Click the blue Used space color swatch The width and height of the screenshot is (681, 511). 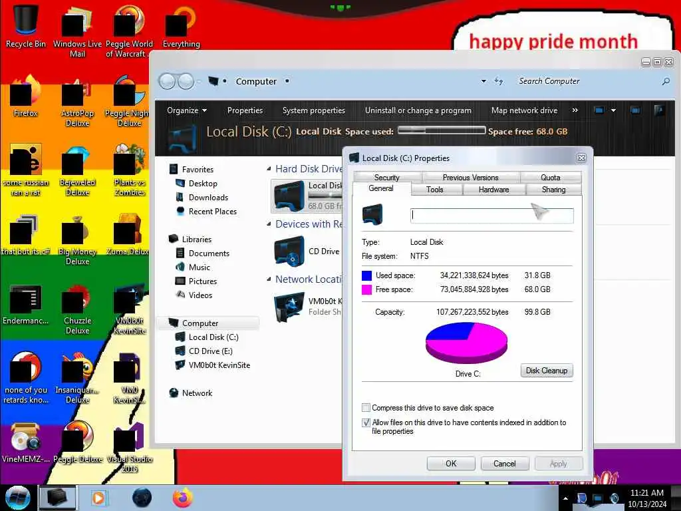(x=366, y=275)
